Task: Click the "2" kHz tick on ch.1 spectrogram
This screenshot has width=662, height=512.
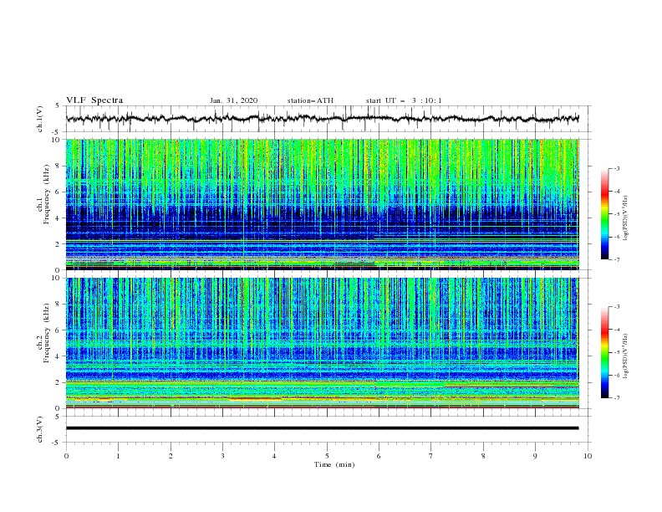Action: point(59,243)
